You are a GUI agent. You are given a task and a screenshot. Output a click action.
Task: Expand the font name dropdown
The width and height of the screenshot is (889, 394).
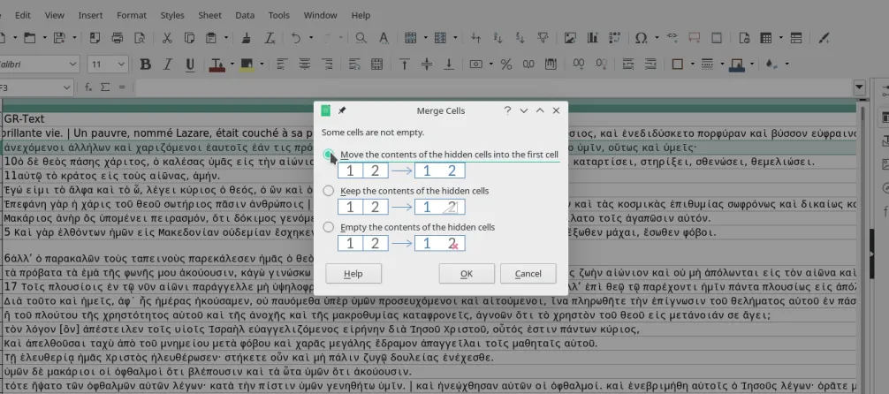point(73,64)
